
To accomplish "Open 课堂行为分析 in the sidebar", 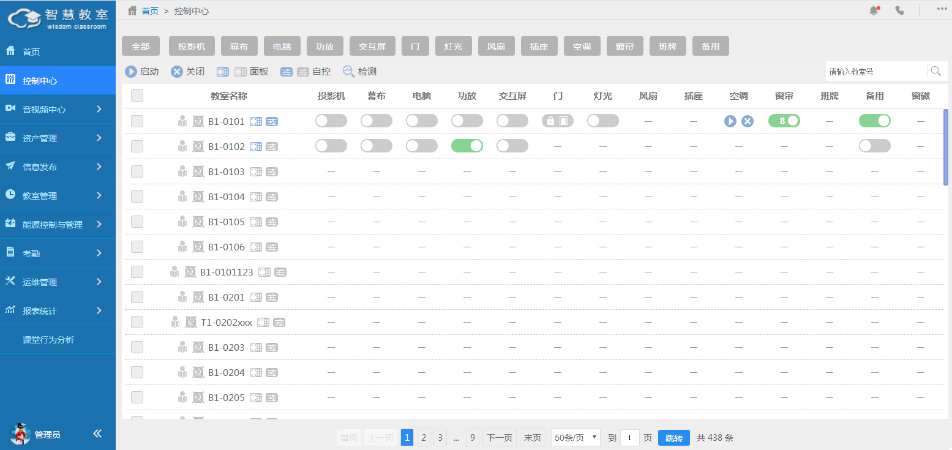I will (48, 340).
